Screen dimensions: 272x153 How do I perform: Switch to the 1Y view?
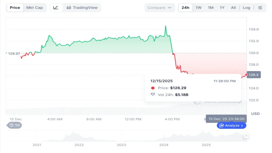click(x=222, y=8)
